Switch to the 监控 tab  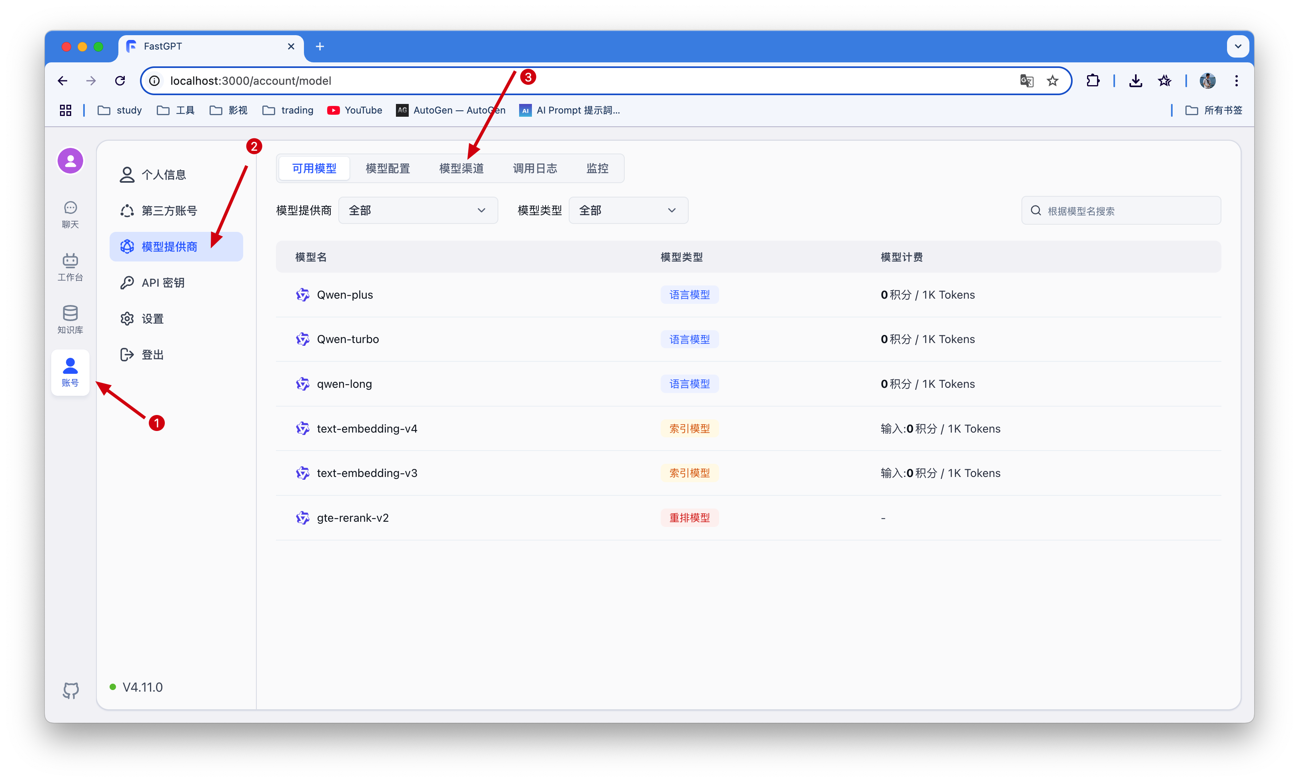[x=598, y=168]
